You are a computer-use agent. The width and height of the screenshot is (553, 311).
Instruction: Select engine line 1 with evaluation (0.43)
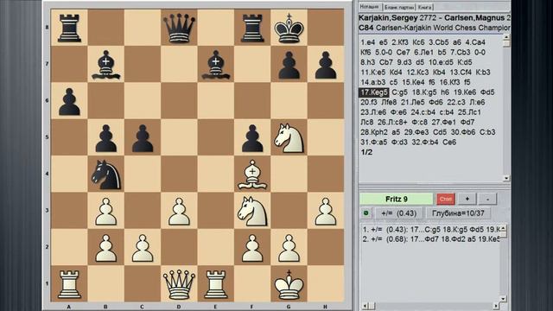[x=431, y=229]
